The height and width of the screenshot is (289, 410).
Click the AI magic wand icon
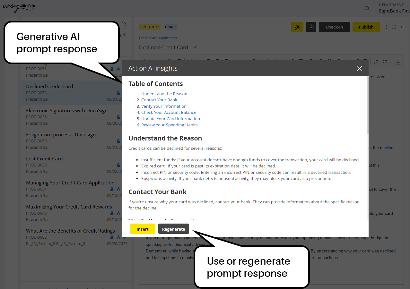point(297,27)
